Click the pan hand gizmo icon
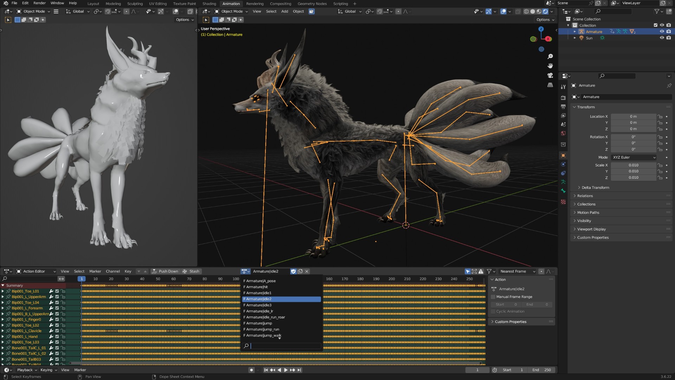This screenshot has width=675, height=380. [x=550, y=66]
